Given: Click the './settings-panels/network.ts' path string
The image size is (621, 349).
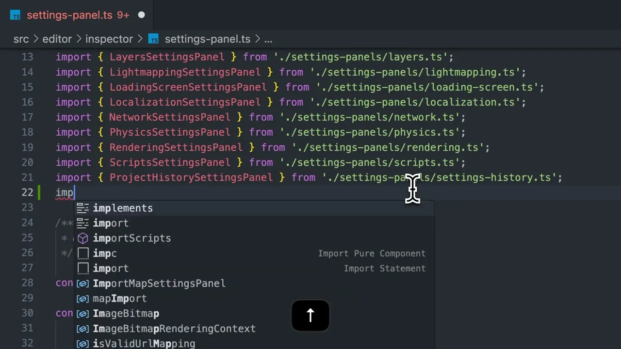Looking at the screenshot, I should click(370, 117).
